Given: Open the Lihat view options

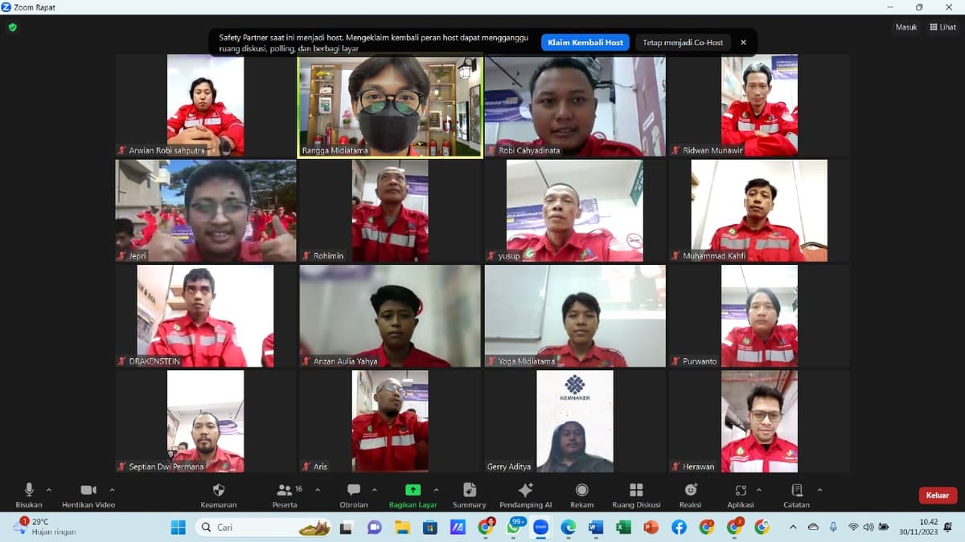Looking at the screenshot, I should click(x=942, y=27).
